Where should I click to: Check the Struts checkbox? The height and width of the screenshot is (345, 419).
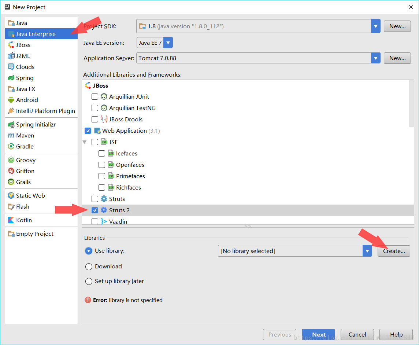tap(95, 199)
